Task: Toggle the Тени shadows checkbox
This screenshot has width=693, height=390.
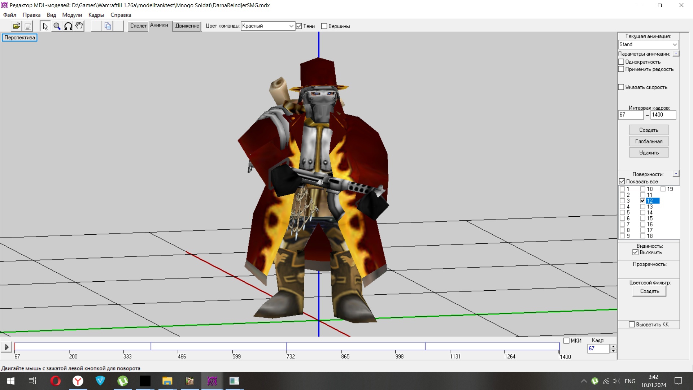Action: pos(299,26)
